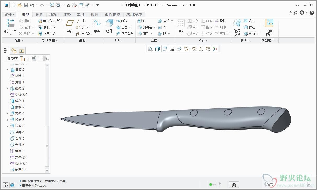
Task: Select the 自由式 freestyle tool
Action: click(251, 34)
